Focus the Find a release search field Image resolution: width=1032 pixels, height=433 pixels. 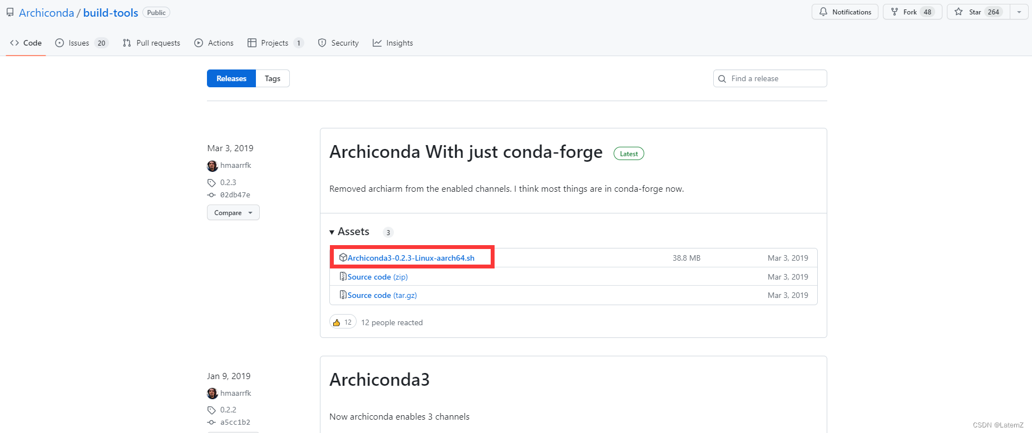pos(770,78)
